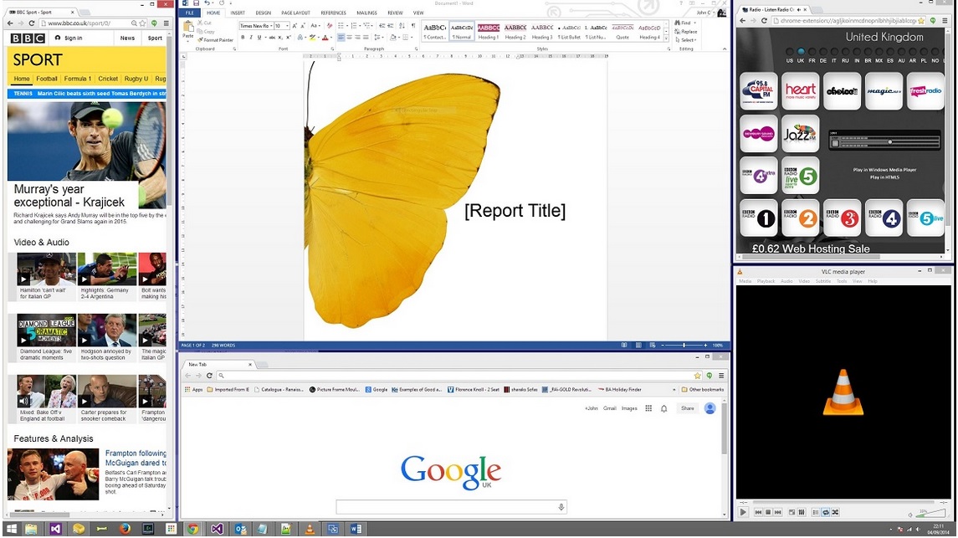
Task: Toggle shuffle (random) in VLC
Action: coord(835,512)
